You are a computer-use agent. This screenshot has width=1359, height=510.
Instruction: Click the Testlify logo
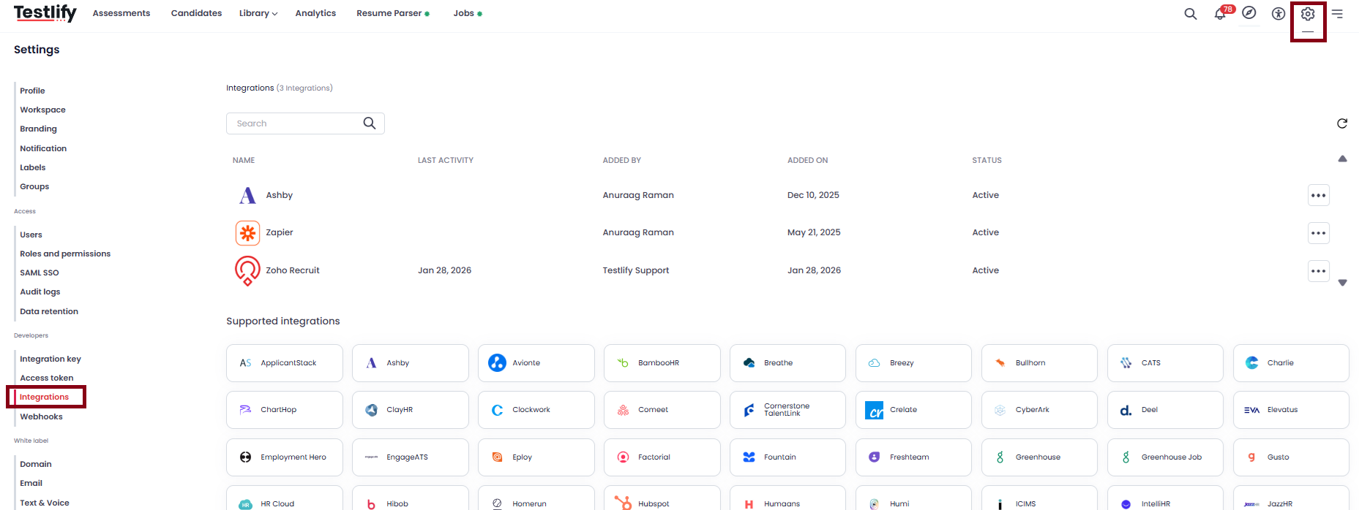point(45,13)
